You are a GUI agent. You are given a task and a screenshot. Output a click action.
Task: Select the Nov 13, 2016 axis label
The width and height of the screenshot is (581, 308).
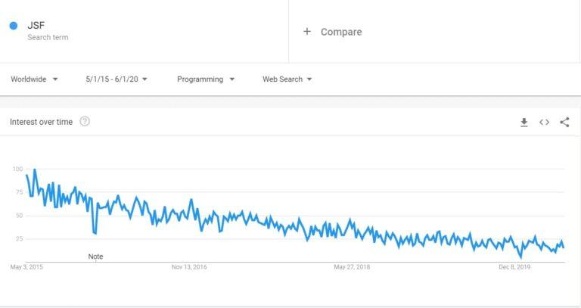pos(189,267)
